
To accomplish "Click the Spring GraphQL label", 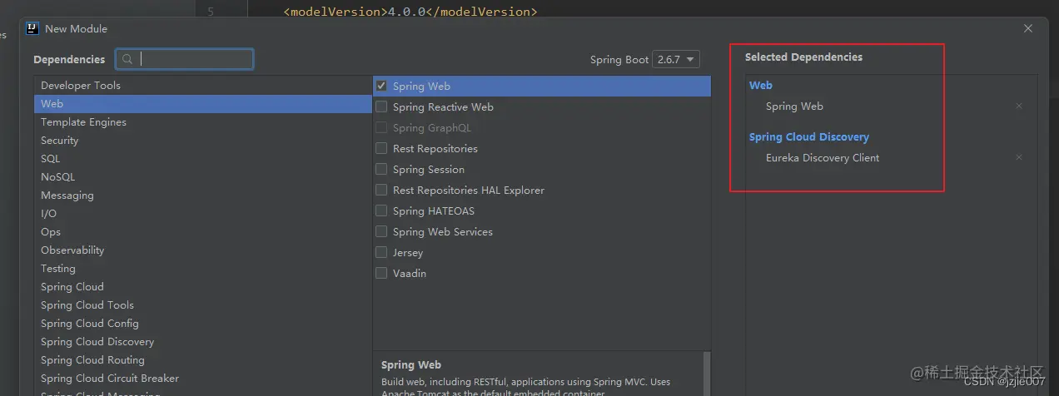I will [432, 128].
